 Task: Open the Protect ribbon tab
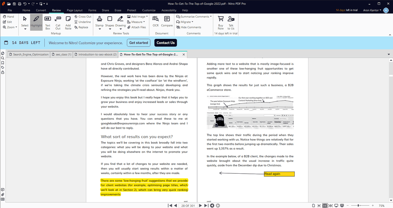(132, 10)
